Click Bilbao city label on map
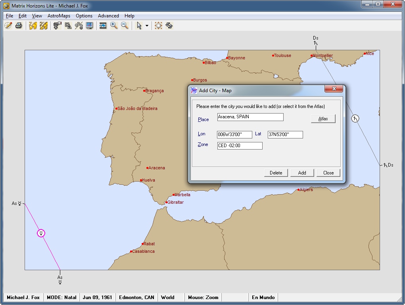The height and width of the screenshot is (305, 405). pyautogui.click(x=210, y=63)
